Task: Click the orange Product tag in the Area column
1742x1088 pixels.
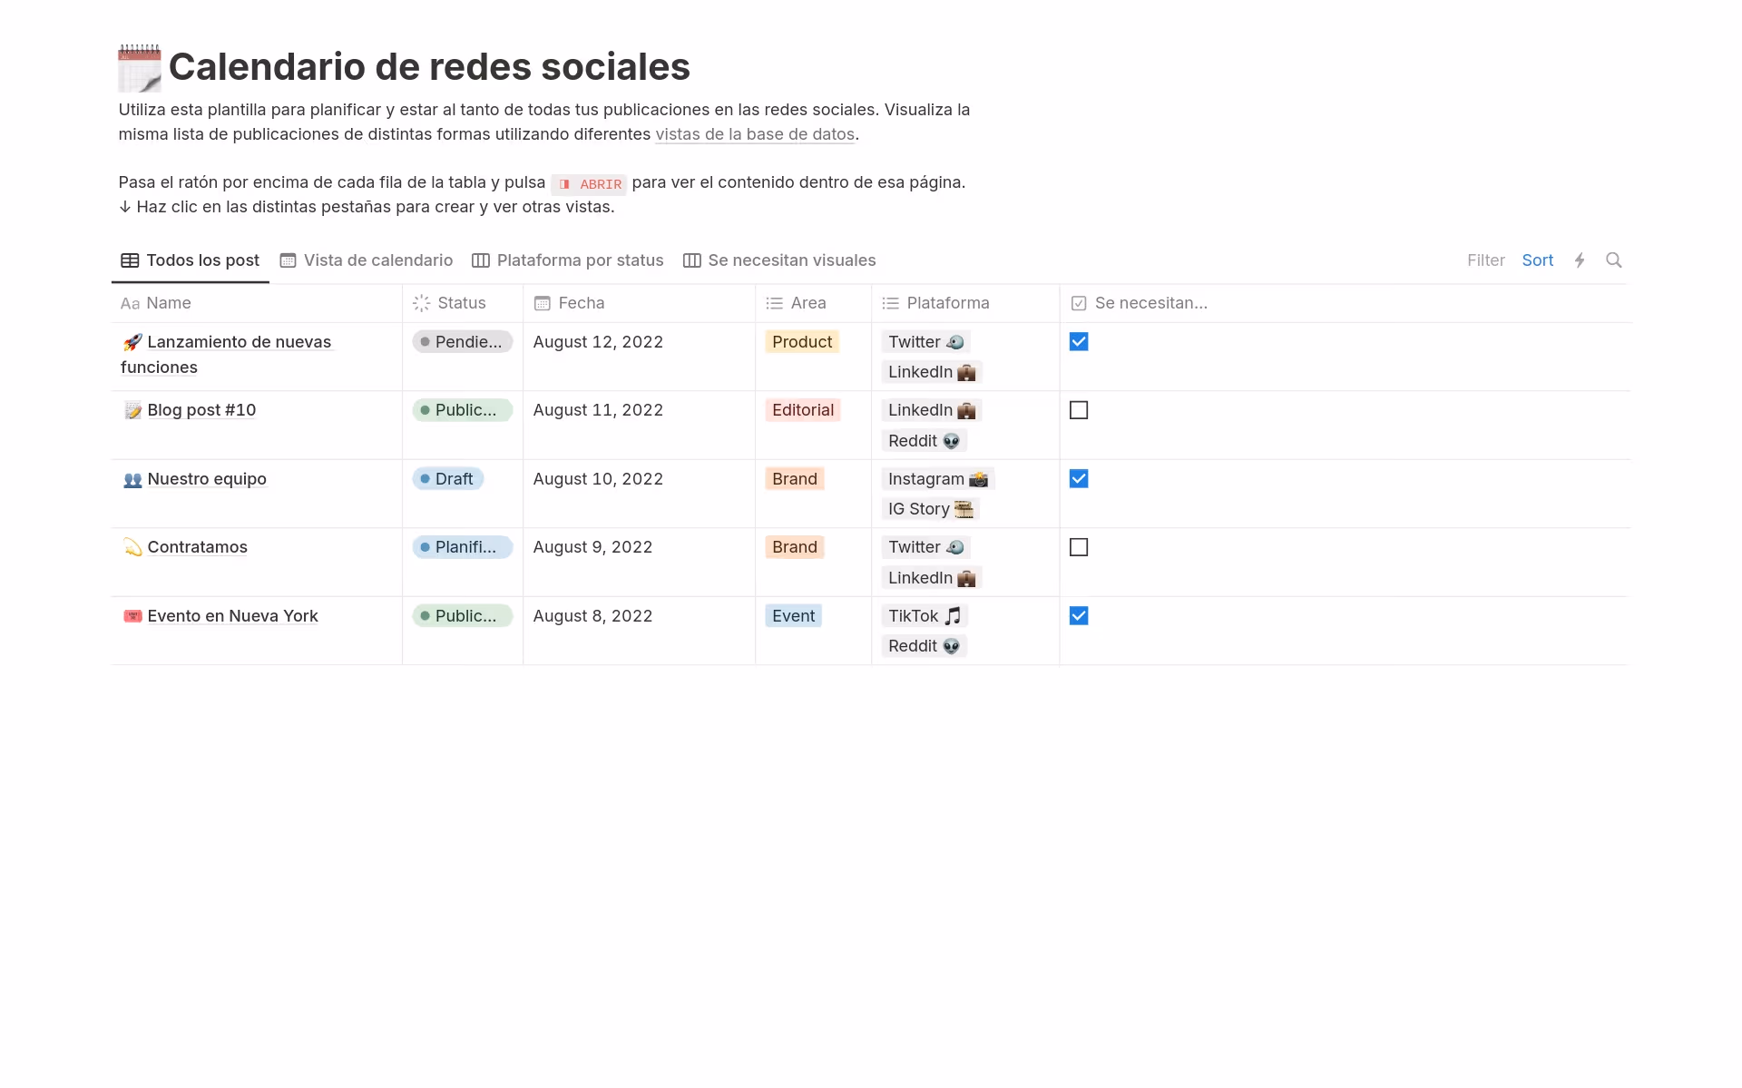Action: tap(801, 342)
